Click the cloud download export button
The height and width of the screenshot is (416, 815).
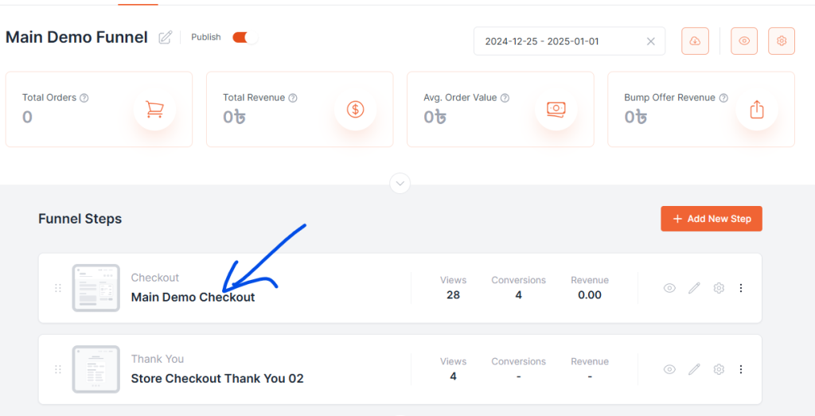(695, 41)
